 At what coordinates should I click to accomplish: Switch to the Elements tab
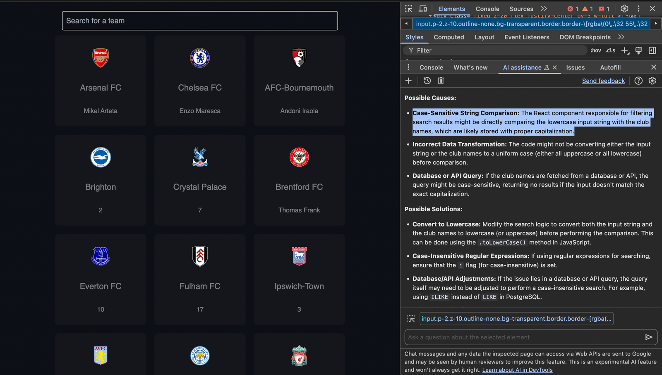(451, 9)
